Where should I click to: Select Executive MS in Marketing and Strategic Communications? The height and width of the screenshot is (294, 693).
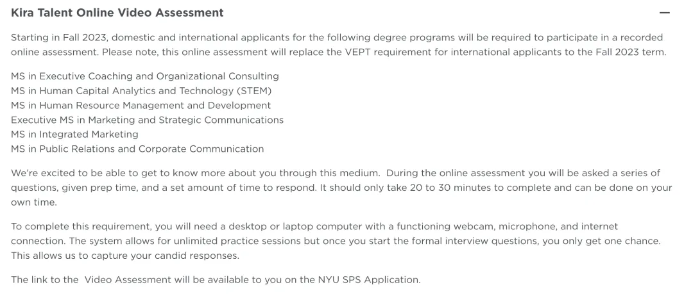pos(147,120)
